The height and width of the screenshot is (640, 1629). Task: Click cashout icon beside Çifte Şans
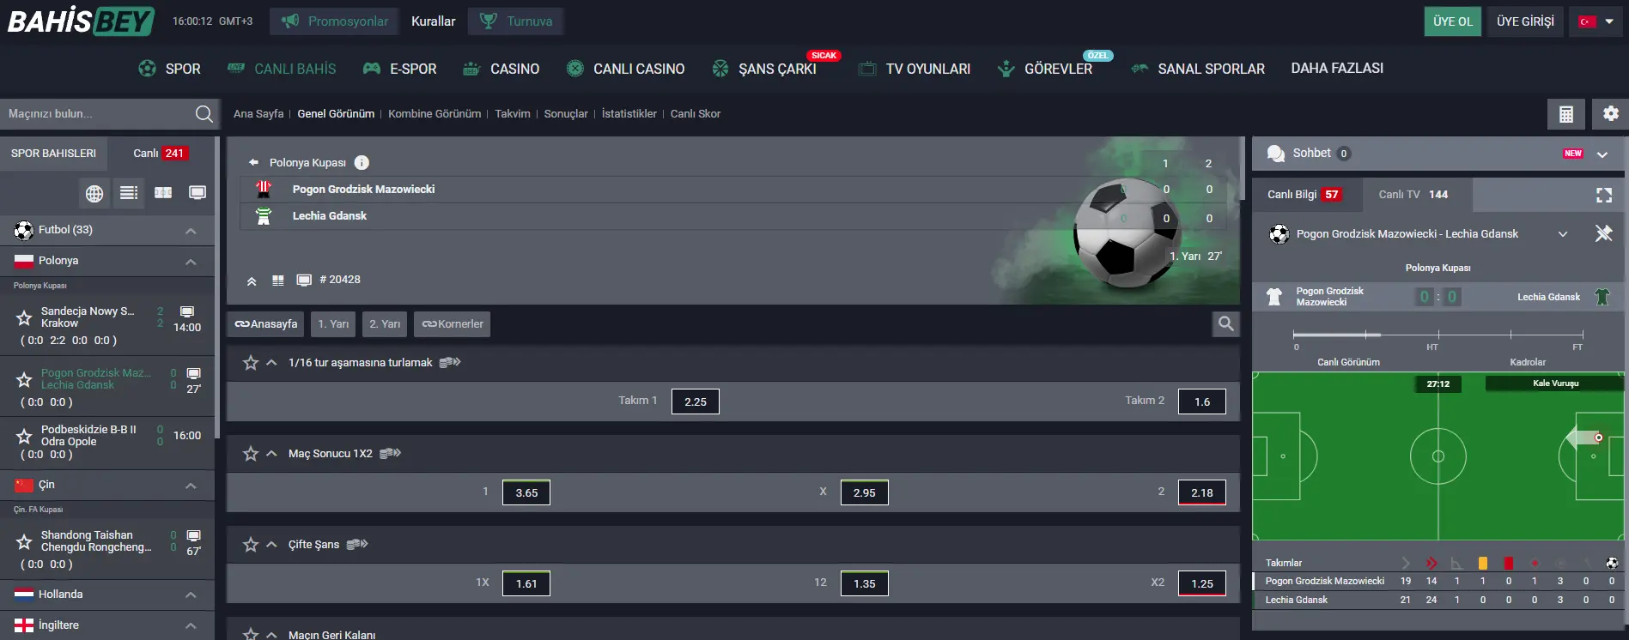pyautogui.click(x=357, y=544)
